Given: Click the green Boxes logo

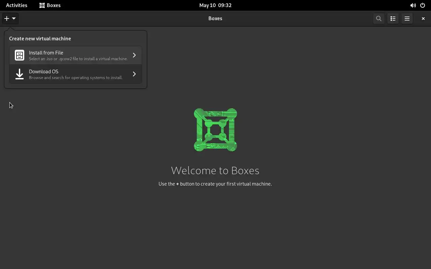Looking at the screenshot, I should point(215,130).
